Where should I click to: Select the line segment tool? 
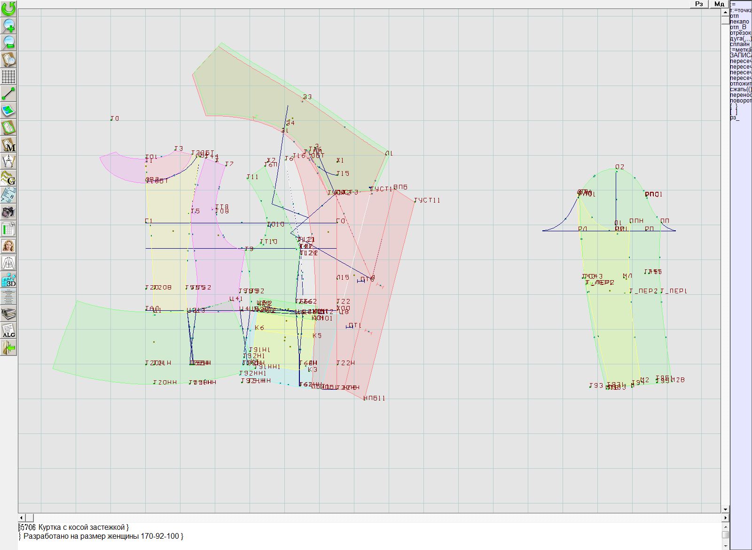click(8, 94)
